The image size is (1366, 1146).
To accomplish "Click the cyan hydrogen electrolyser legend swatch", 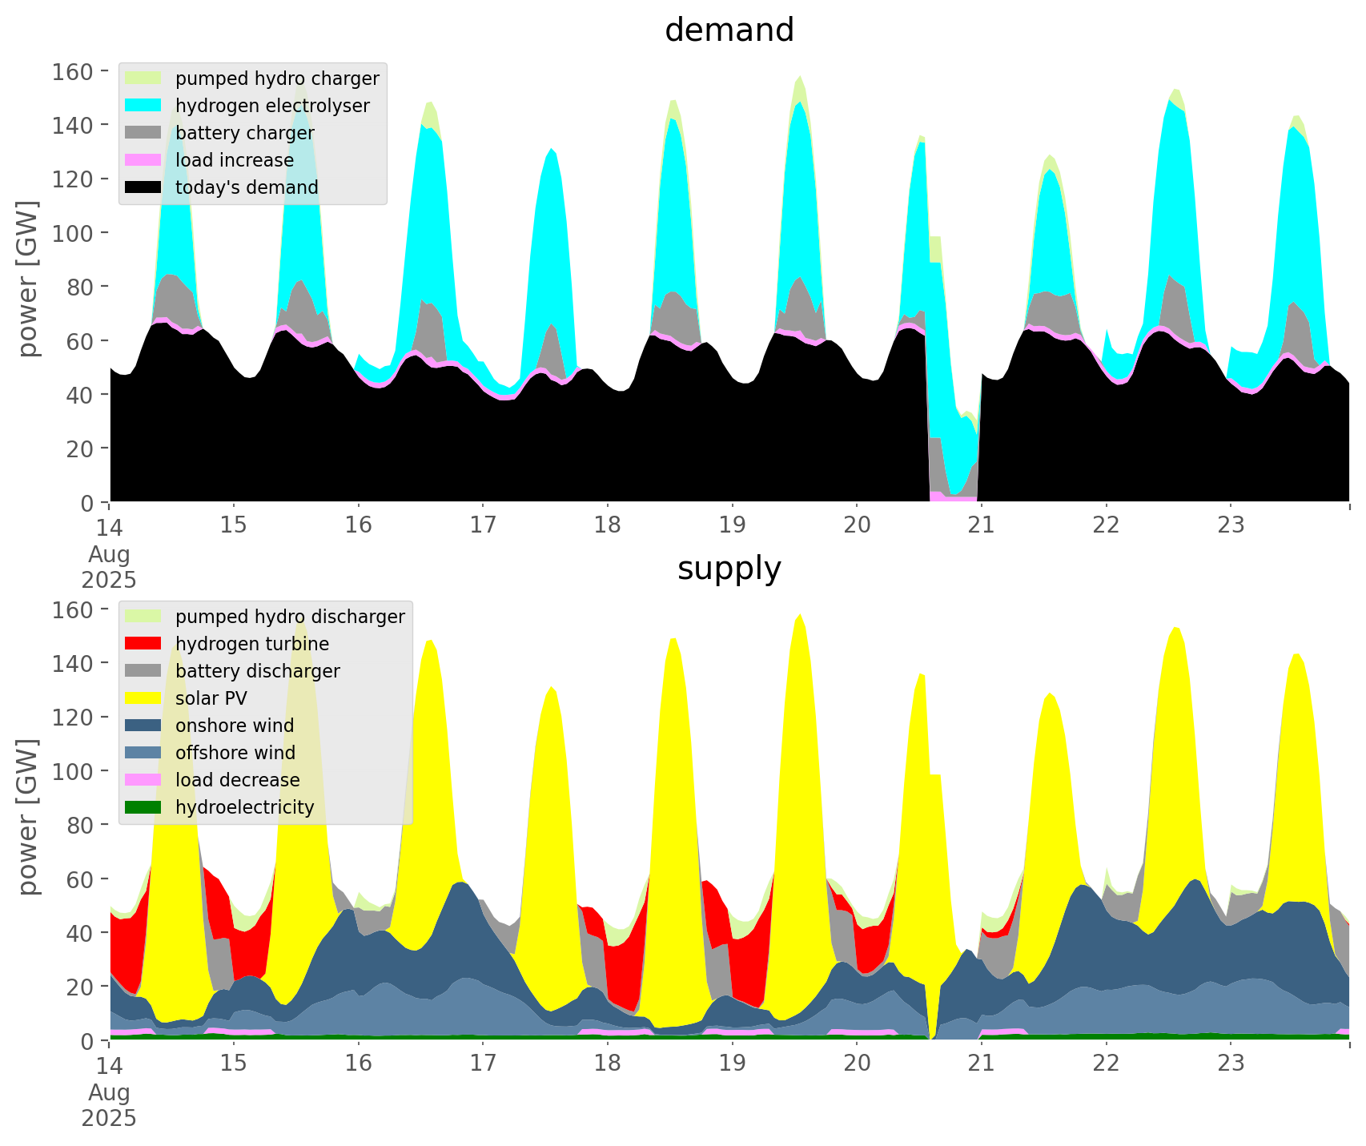I will pyautogui.click(x=144, y=106).
